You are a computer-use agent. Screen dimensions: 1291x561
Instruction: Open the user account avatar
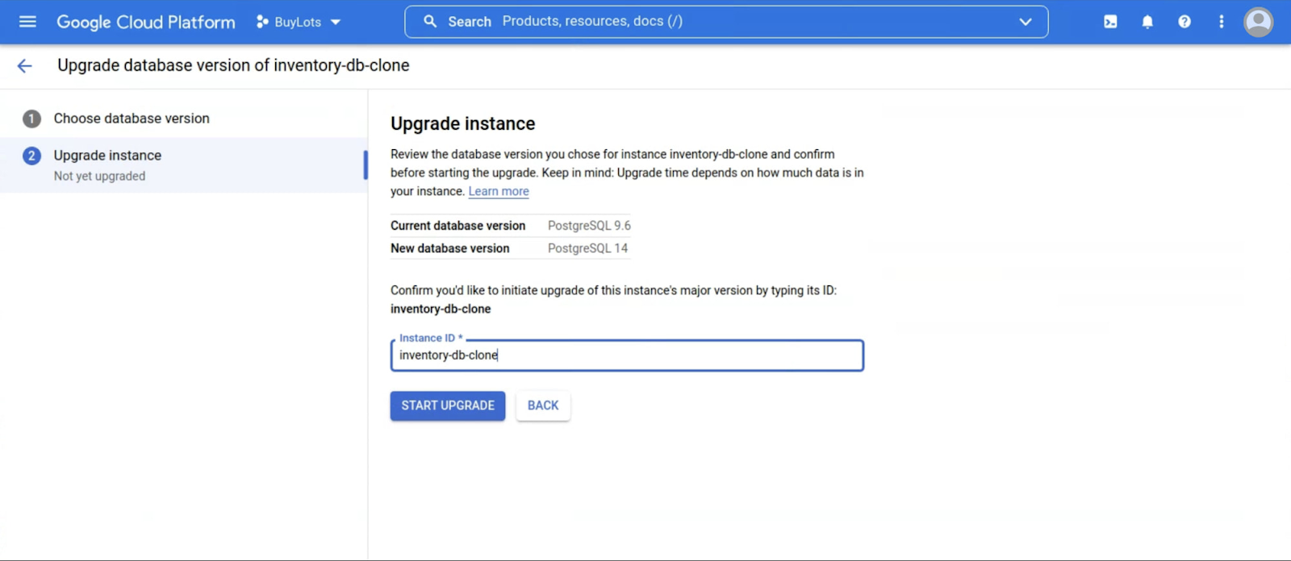pos(1258,22)
